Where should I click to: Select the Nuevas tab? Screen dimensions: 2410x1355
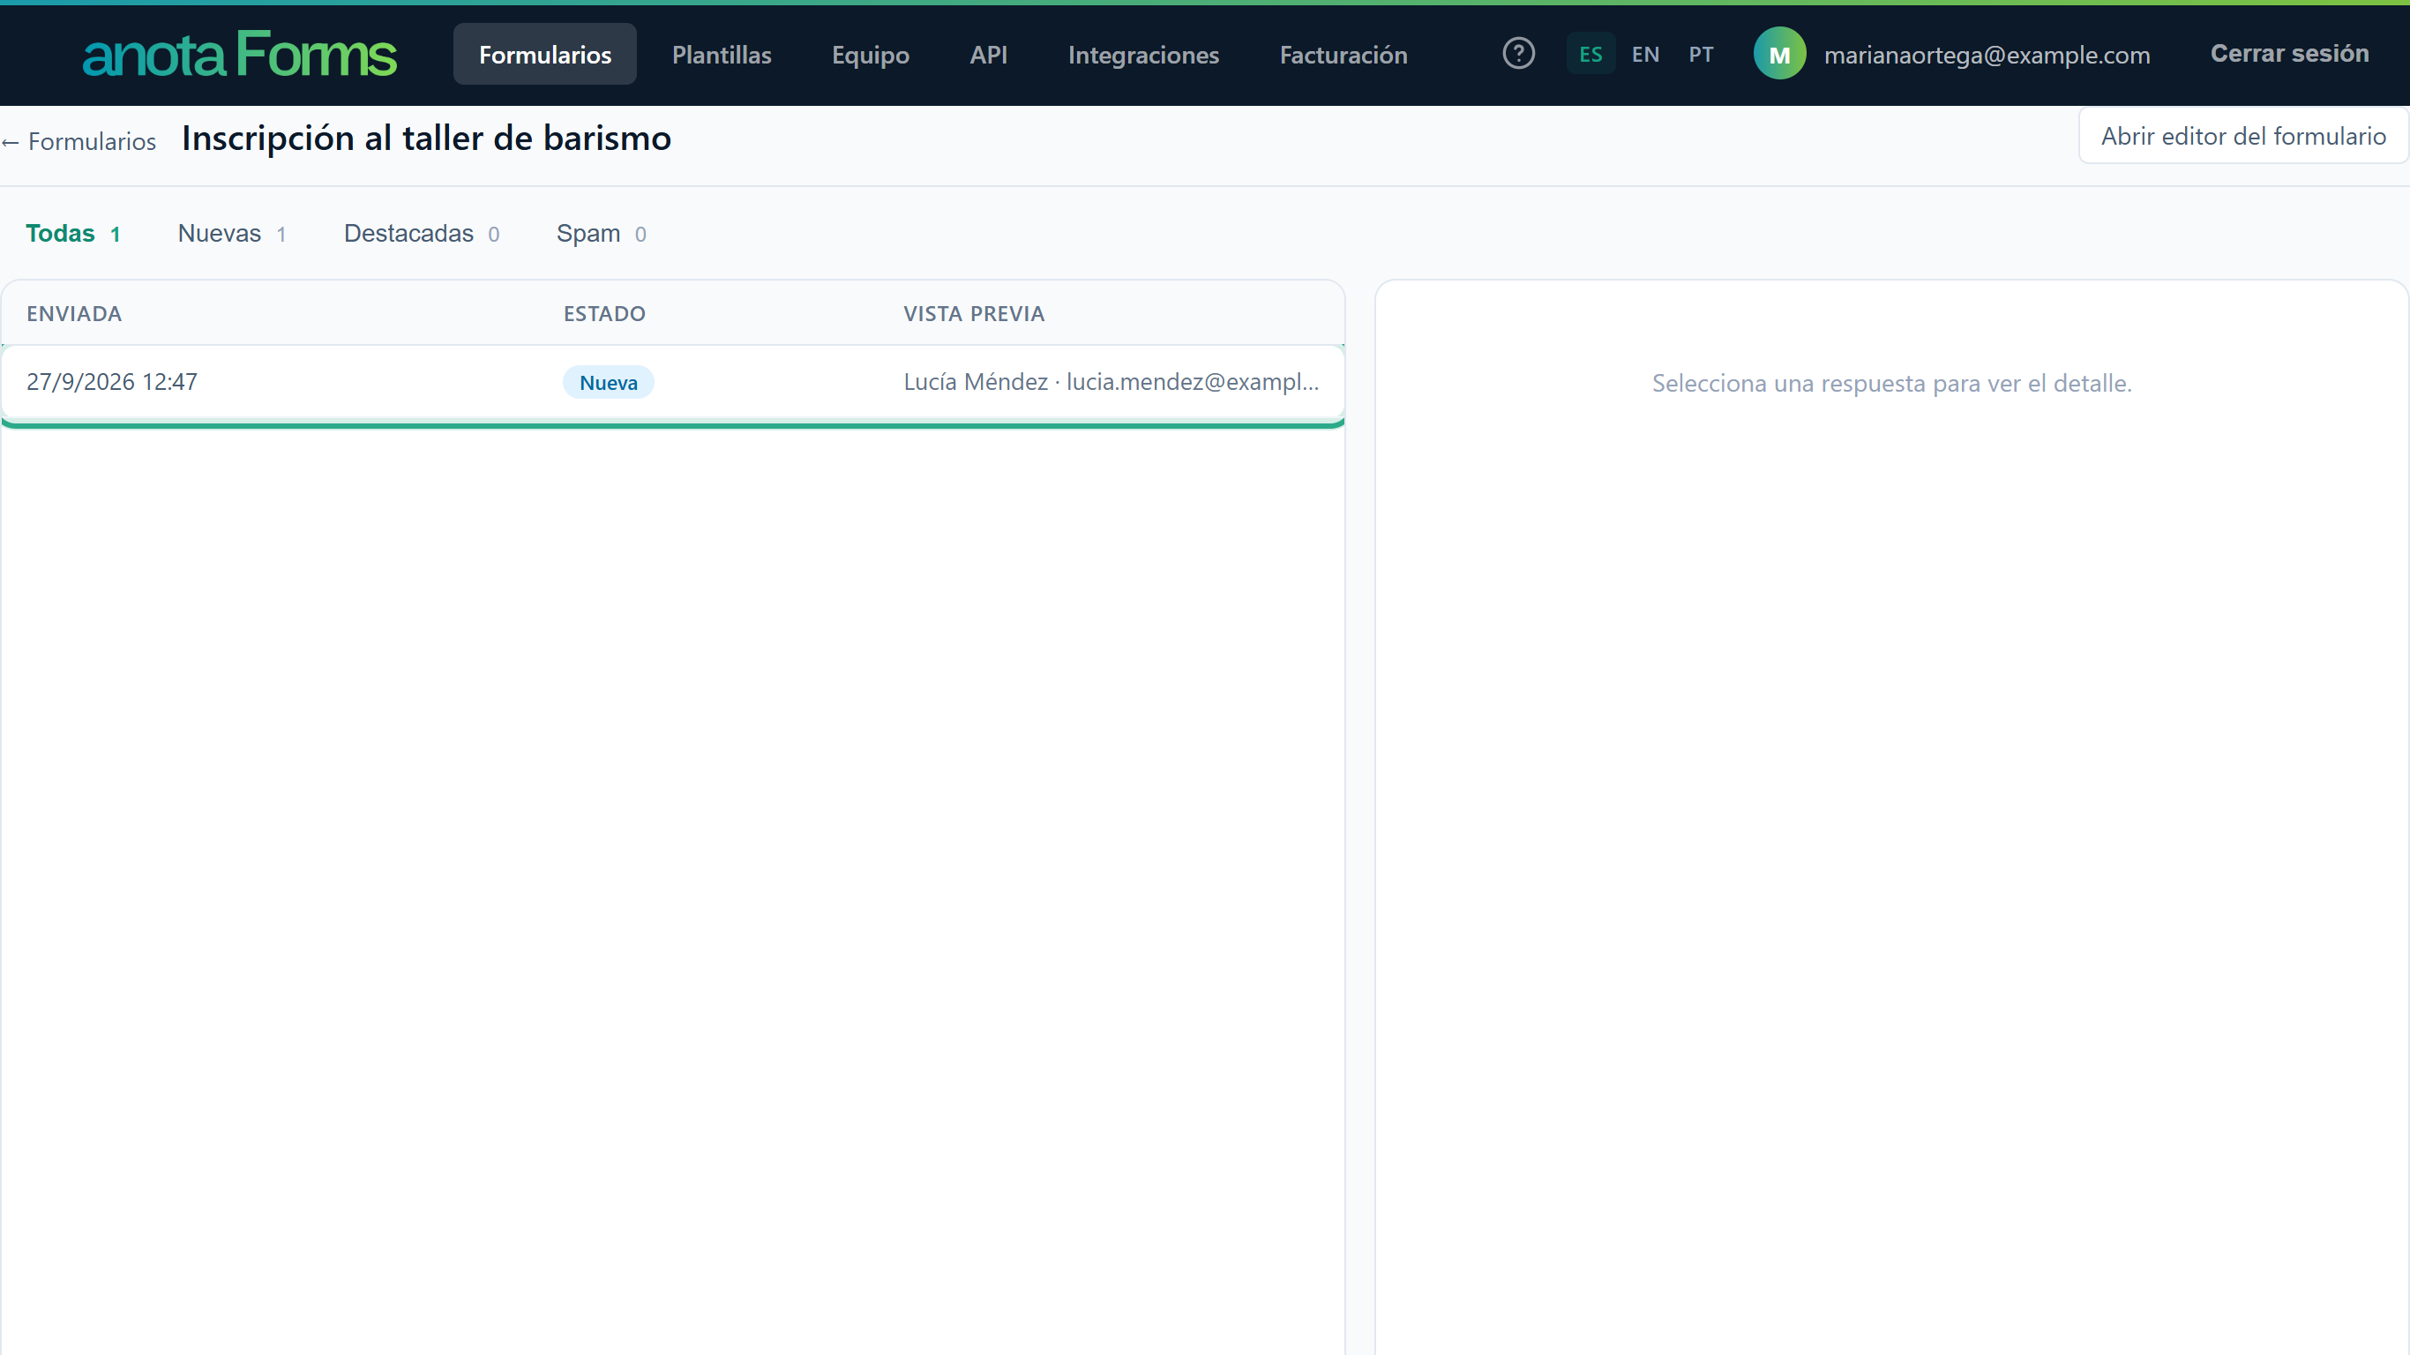(231, 233)
